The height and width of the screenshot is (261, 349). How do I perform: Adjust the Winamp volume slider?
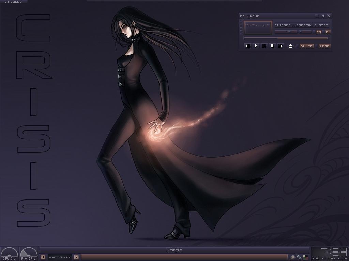tap(286, 32)
